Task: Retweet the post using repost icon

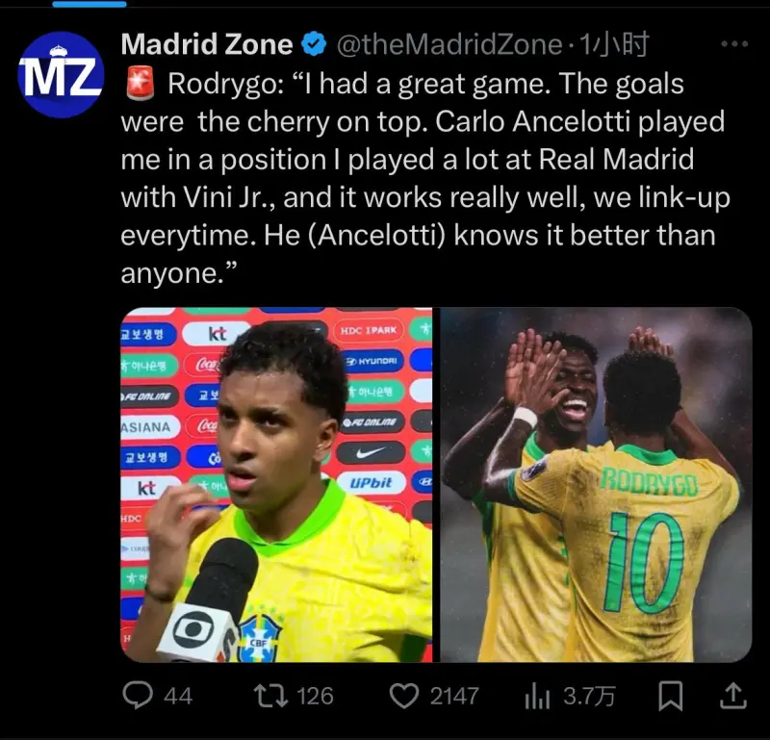Action: [x=270, y=696]
